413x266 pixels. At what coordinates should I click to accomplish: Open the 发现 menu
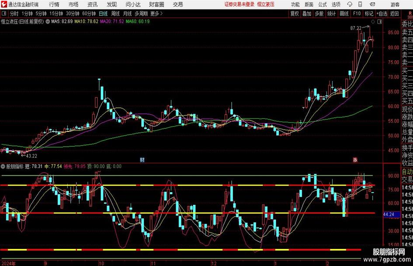(x=112, y=4)
